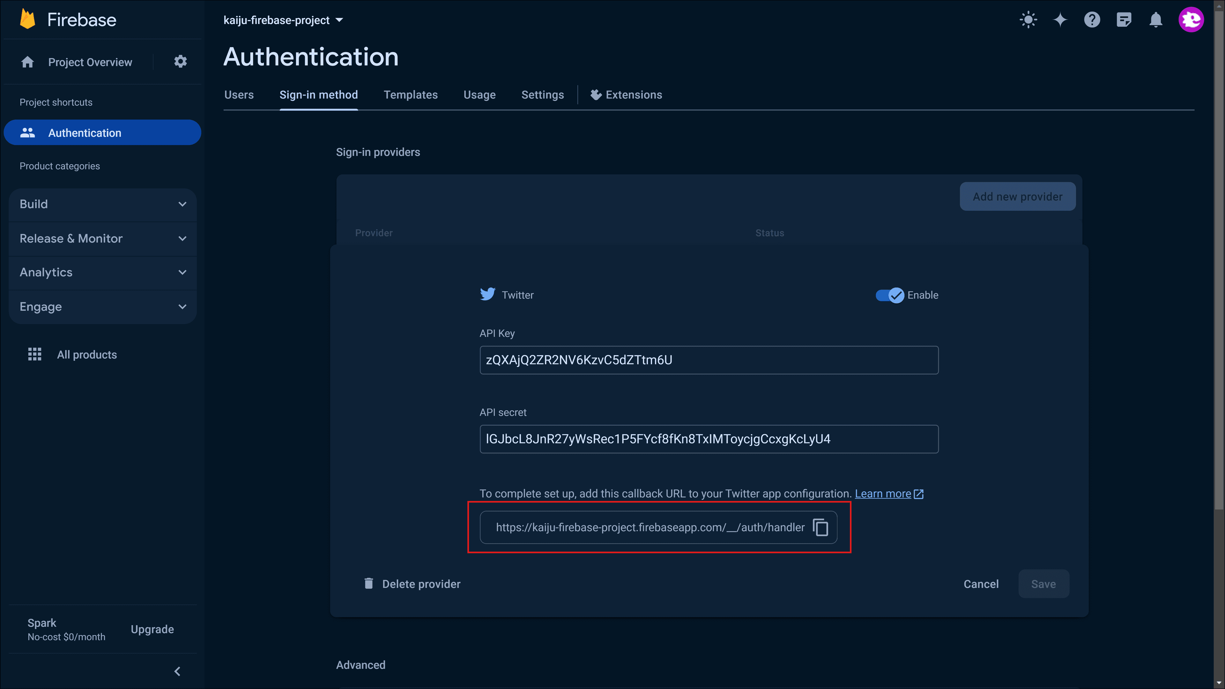
Task: Expand the Release & Monitor category
Action: [x=103, y=238]
